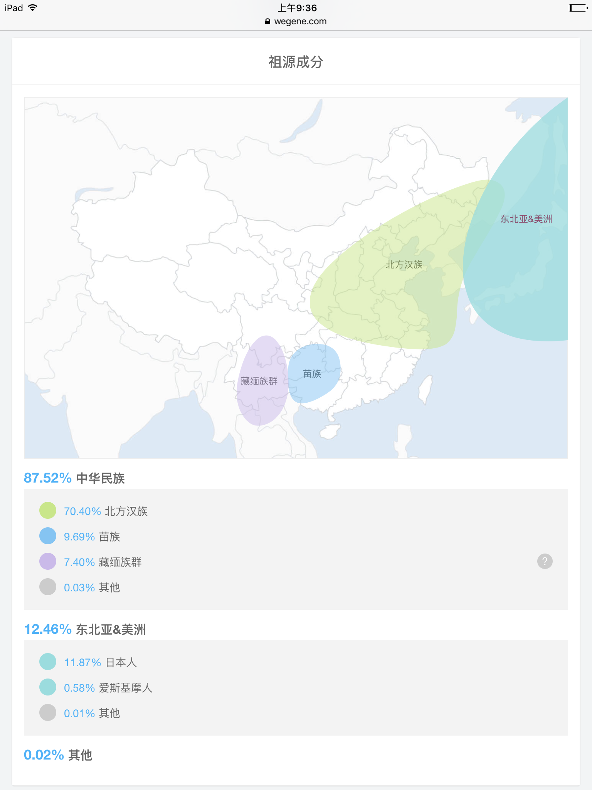Tap the 11.87% 日本人 entry
Viewport: 592px width, 790px height.
tap(100, 662)
